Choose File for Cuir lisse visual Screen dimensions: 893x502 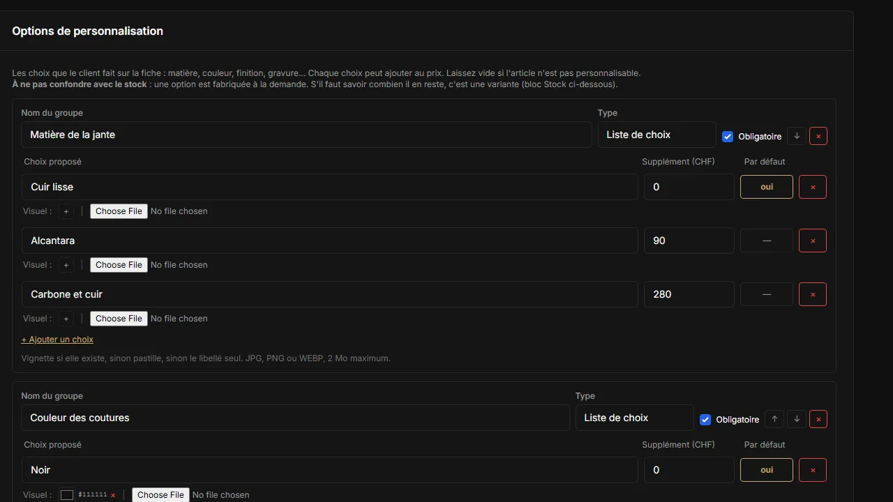(x=119, y=211)
